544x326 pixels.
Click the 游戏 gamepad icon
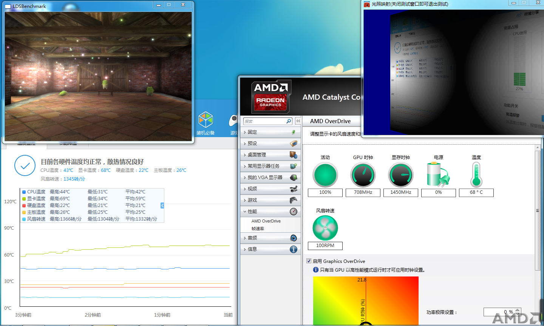click(x=294, y=200)
